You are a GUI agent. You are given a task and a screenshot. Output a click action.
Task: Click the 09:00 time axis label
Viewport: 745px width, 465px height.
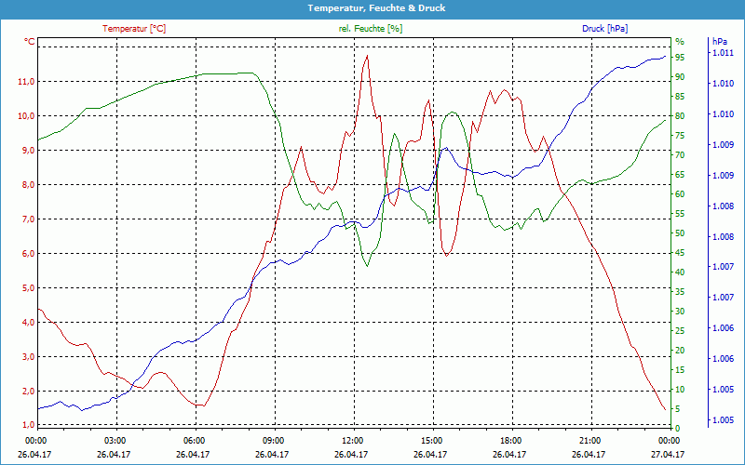[x=273, y=440]
